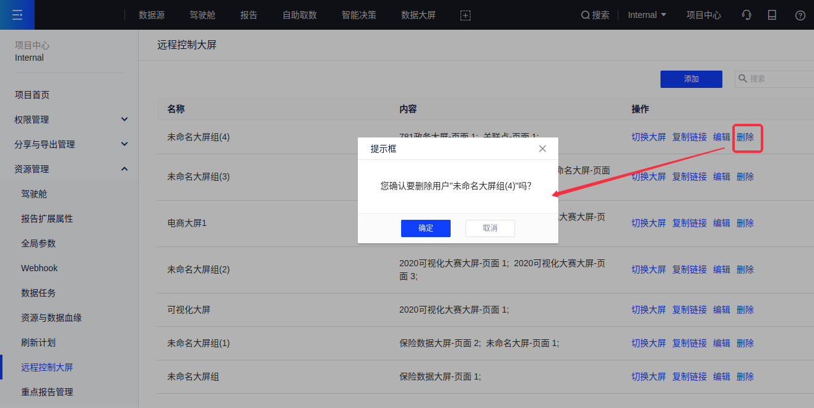Image resolution: width=814 pixels, height=408 pixels.
Task: Cancel deletion with 取消 button
Action: tap(490, 228)
